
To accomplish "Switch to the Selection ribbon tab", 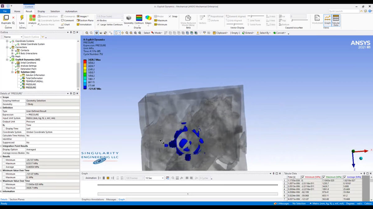I will point(55,11).
